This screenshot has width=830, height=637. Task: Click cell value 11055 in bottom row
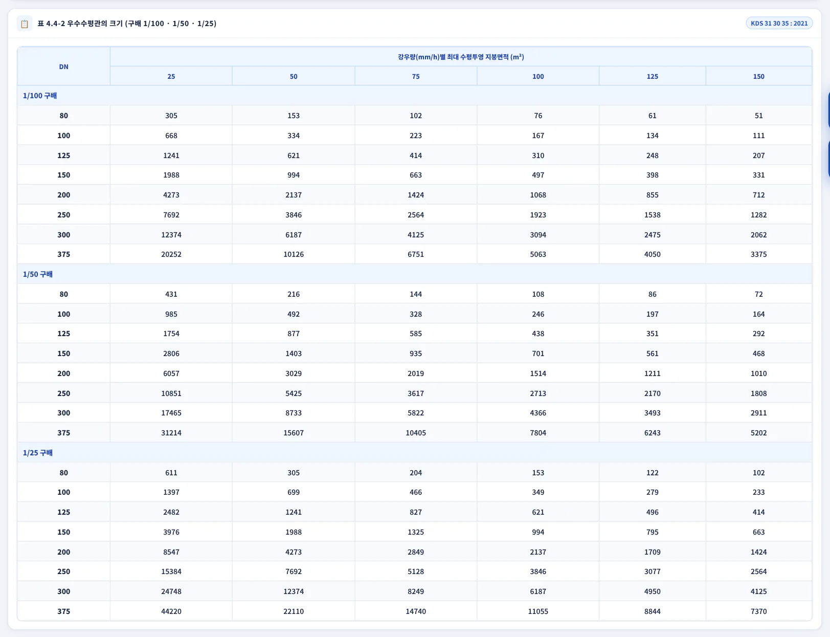[538, 611]
